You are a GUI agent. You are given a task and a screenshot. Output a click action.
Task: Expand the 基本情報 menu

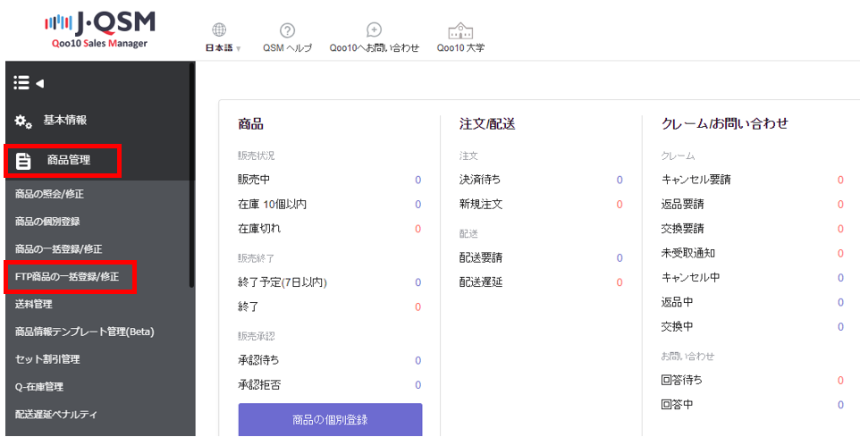65,120
